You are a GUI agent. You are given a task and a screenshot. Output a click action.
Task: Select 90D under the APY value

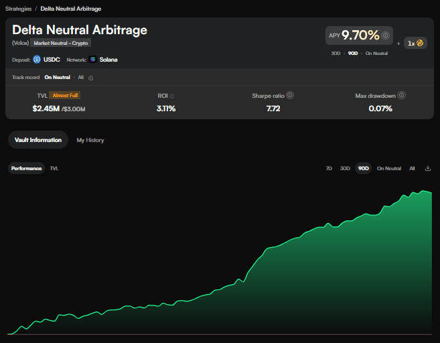coord(353,54)
